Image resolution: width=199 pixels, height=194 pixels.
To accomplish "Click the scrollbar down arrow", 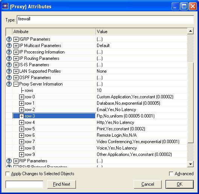I will (x=190, y=164).
